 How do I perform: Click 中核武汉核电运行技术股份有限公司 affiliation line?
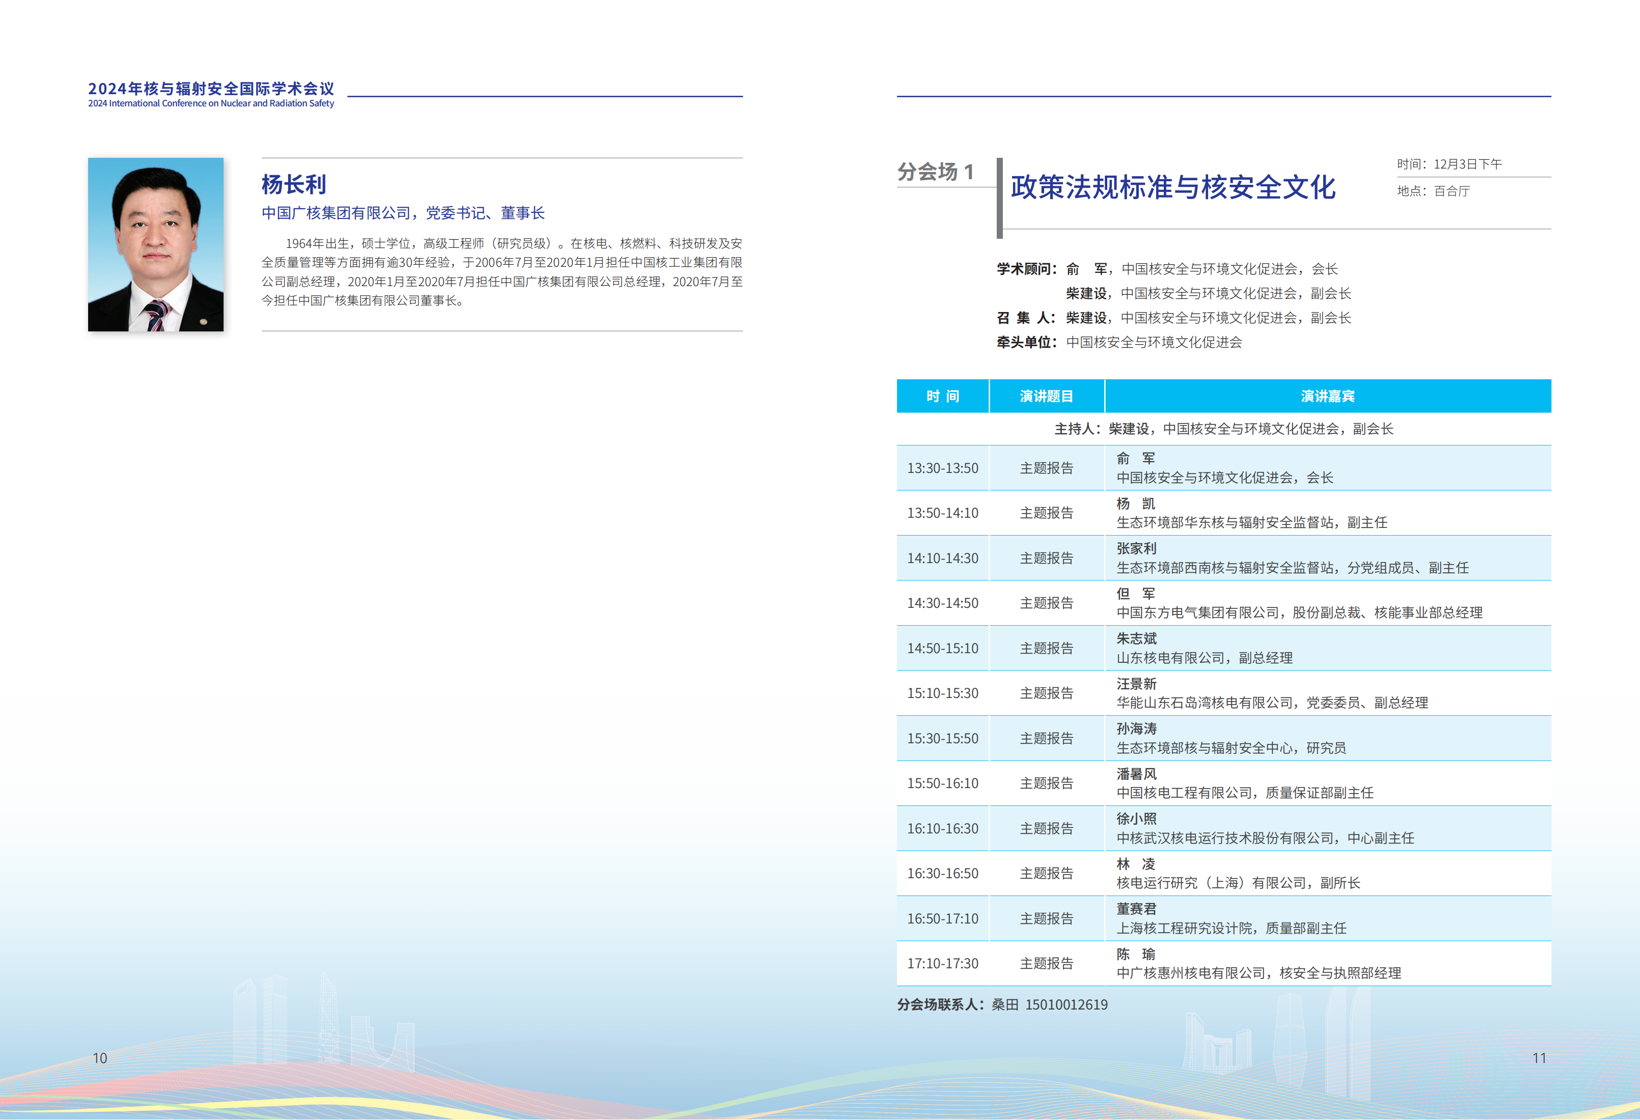point(1265,838)
